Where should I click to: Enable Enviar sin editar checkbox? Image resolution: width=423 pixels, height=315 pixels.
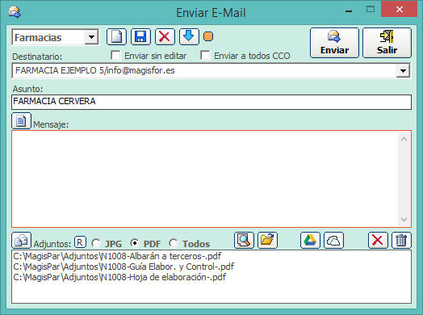[x=115, y=56]
